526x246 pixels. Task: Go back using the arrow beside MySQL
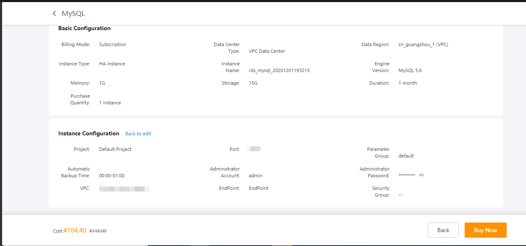click(54, 13)
